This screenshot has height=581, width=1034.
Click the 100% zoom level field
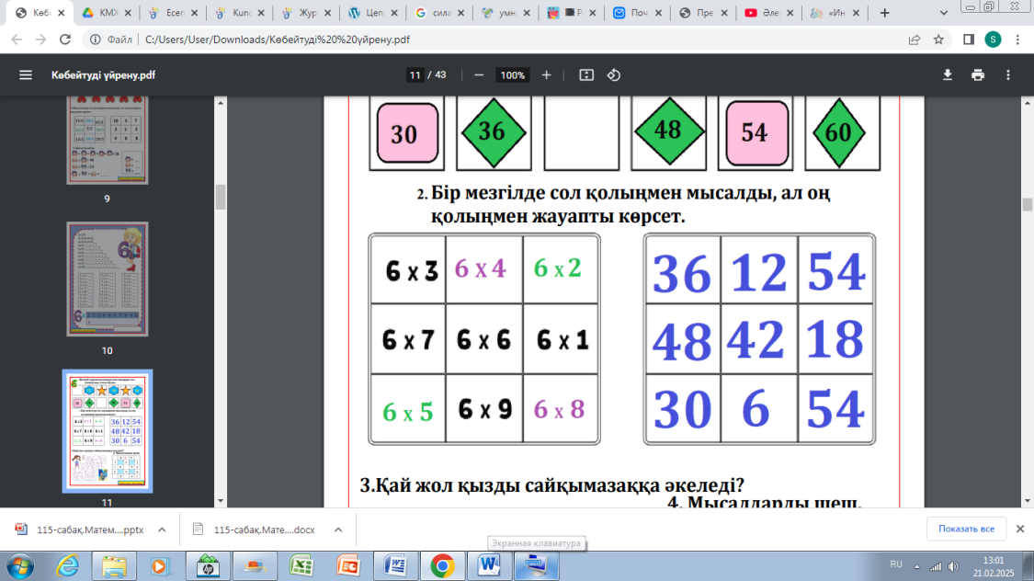point(512,75)
